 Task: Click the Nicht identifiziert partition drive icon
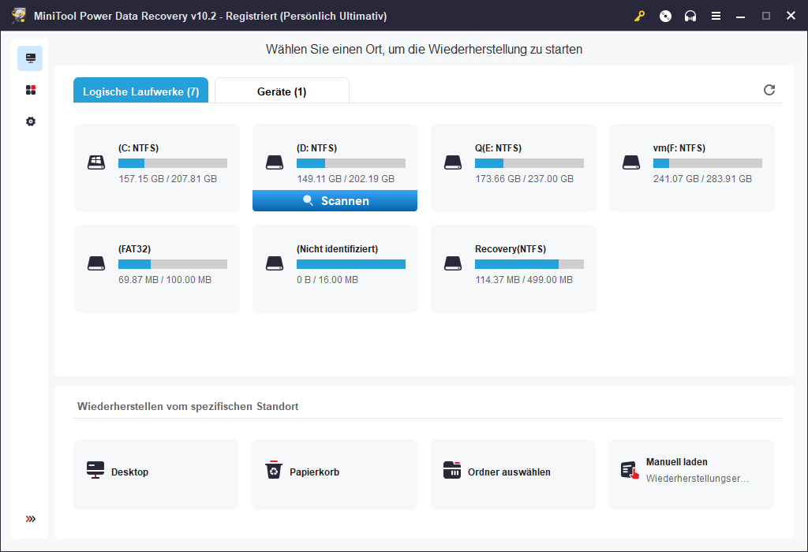coord(275,263)
